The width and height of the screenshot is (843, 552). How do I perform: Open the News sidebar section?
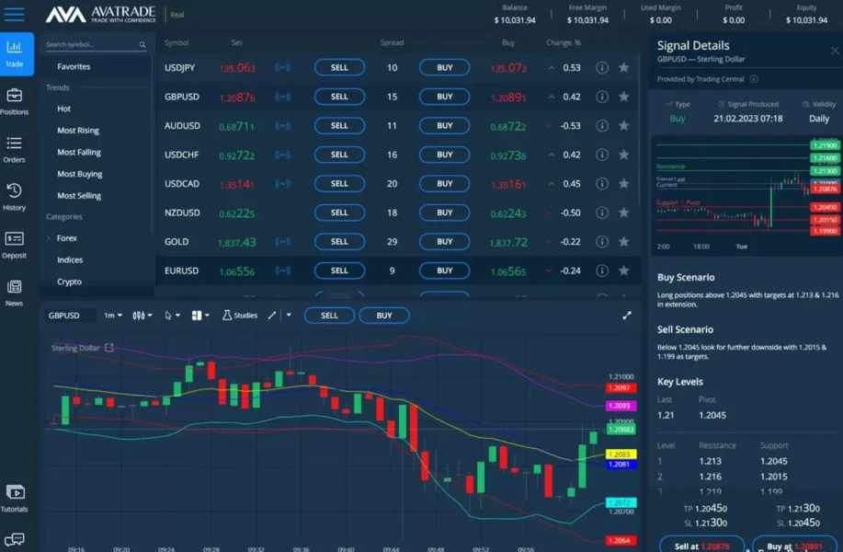14,293
